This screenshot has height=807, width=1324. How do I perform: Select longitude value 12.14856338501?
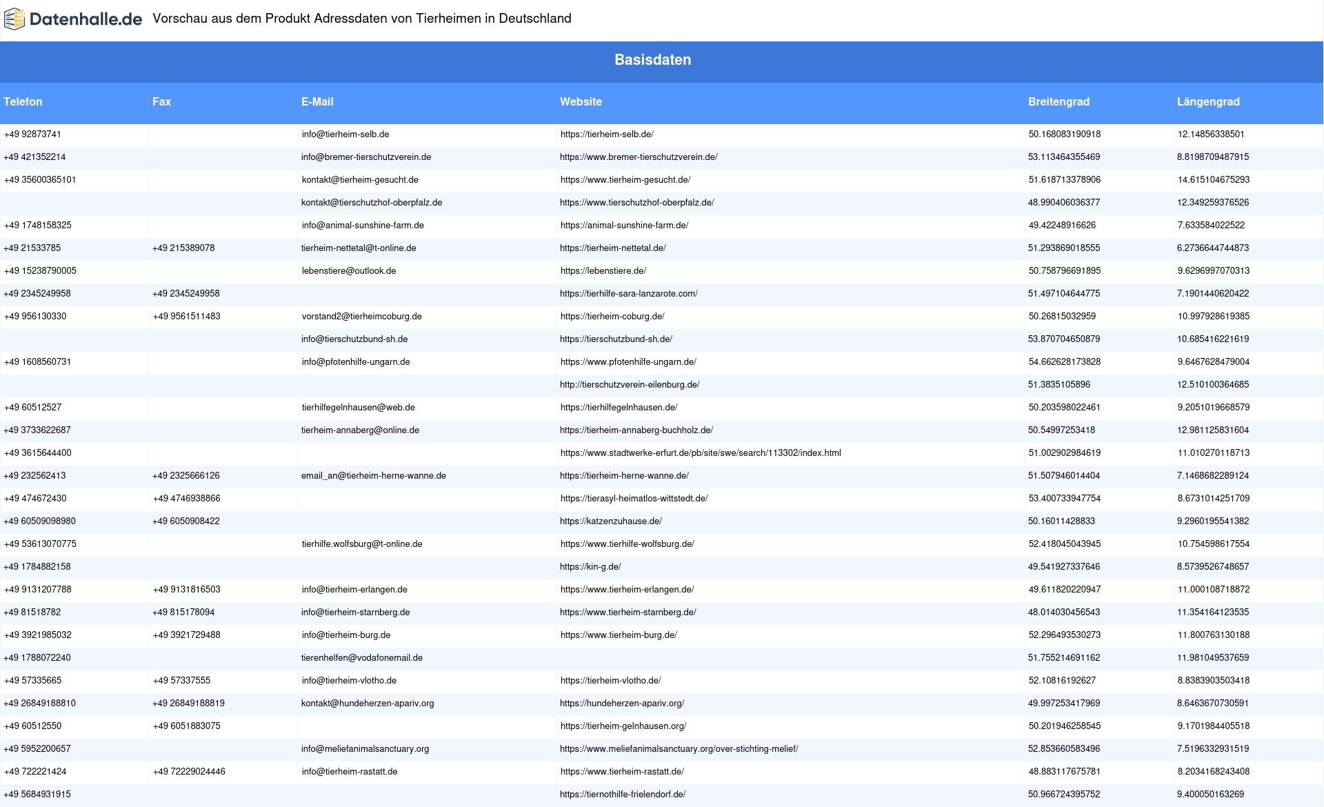pyautogui.click(x=1211, y=134)
